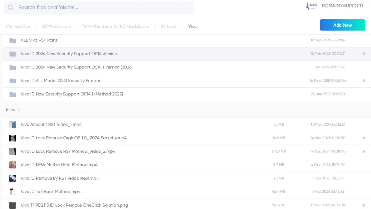The image size is (371, 209).
Task: Click share link icon for Vivo ID ALL Model 2023
Action: pyautogui.click(x=364, y=81)
